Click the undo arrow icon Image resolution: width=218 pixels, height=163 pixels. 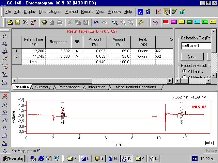pyautogui.click(x=96, y=22)
